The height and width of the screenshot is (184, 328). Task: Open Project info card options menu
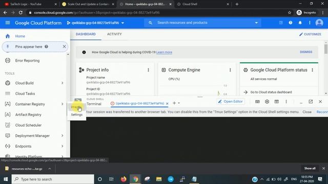tap(148, 70)
